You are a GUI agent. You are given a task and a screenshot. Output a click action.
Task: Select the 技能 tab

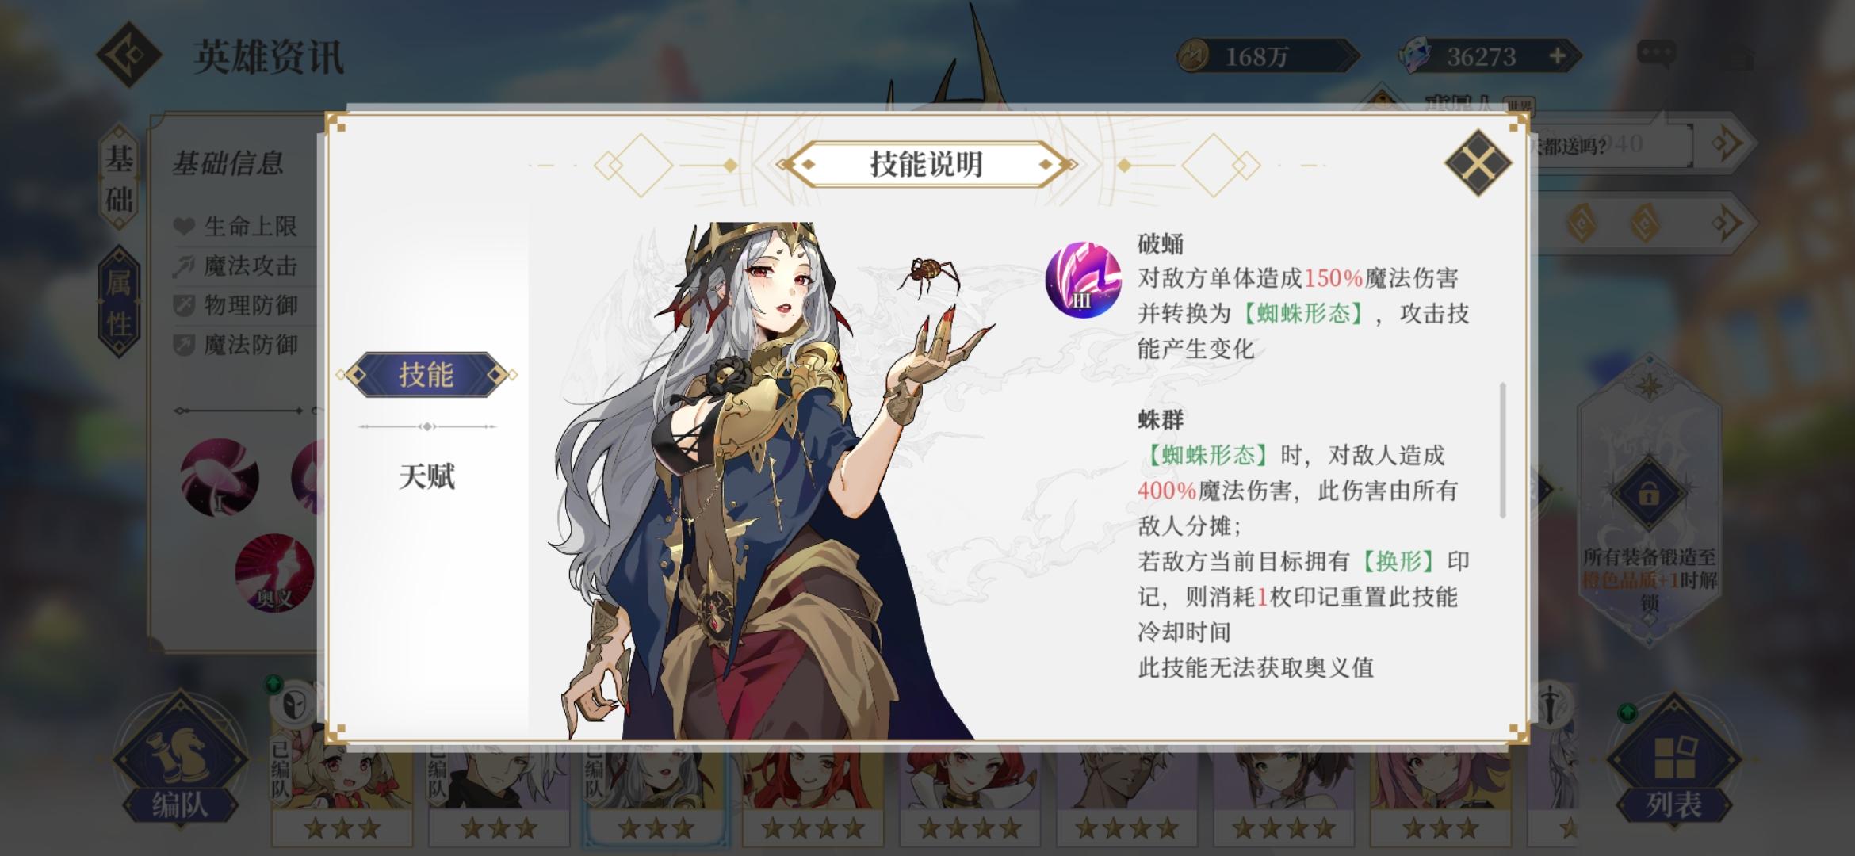click(x=426, y=375)
